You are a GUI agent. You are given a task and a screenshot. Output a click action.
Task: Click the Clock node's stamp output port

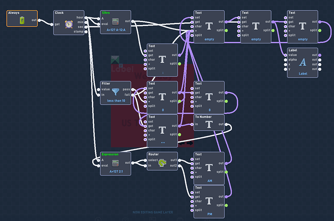click(86, 32)
